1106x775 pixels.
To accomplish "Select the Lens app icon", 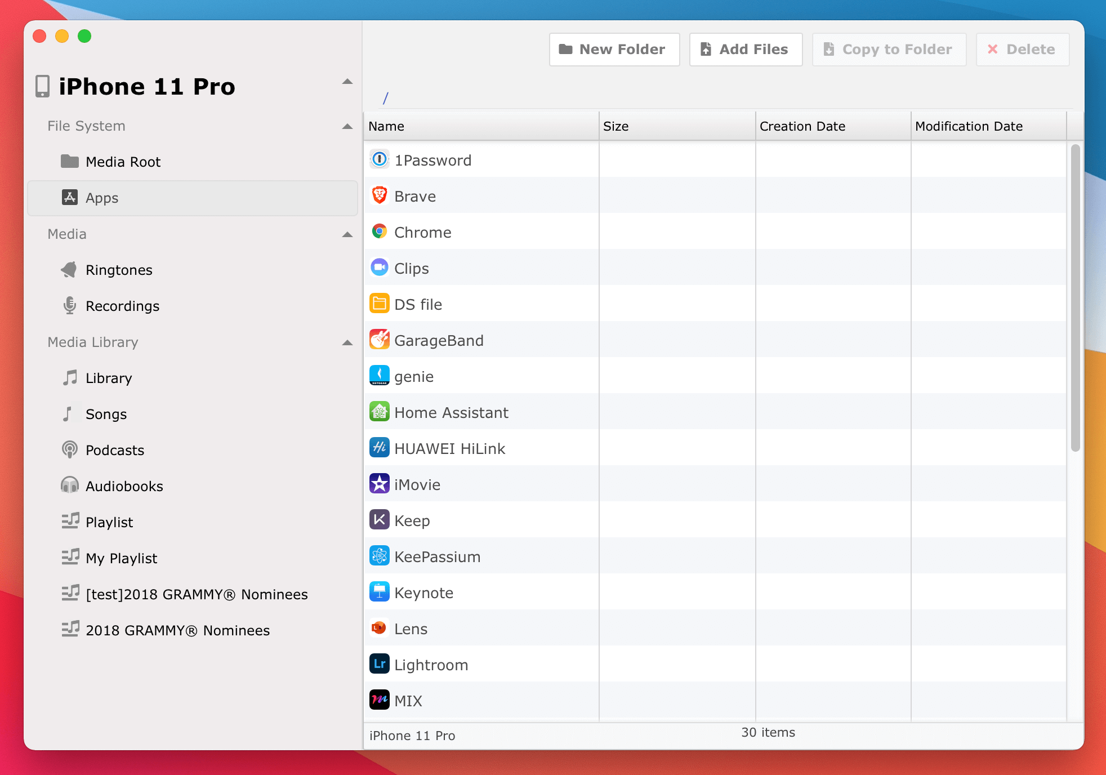I will (380, 629).
